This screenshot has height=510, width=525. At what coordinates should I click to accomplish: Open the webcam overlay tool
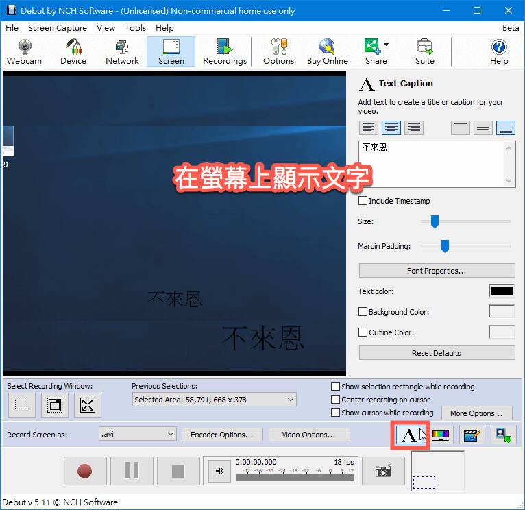[503, 435]
